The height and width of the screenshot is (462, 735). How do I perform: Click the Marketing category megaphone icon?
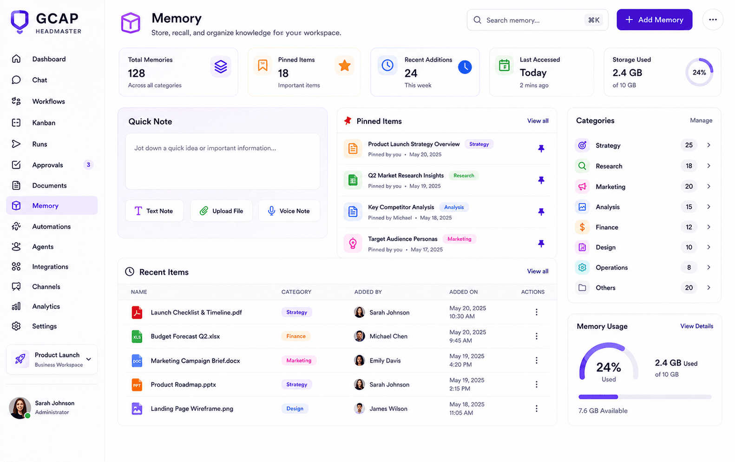(x=582, y=186)
